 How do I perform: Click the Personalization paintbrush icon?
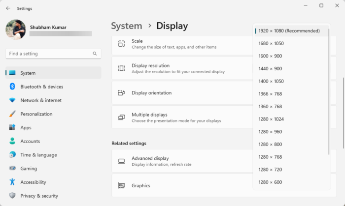(12, 114)
